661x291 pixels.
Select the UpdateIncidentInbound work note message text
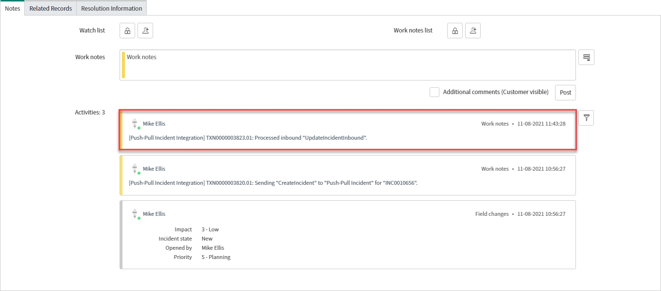point(247,138)
